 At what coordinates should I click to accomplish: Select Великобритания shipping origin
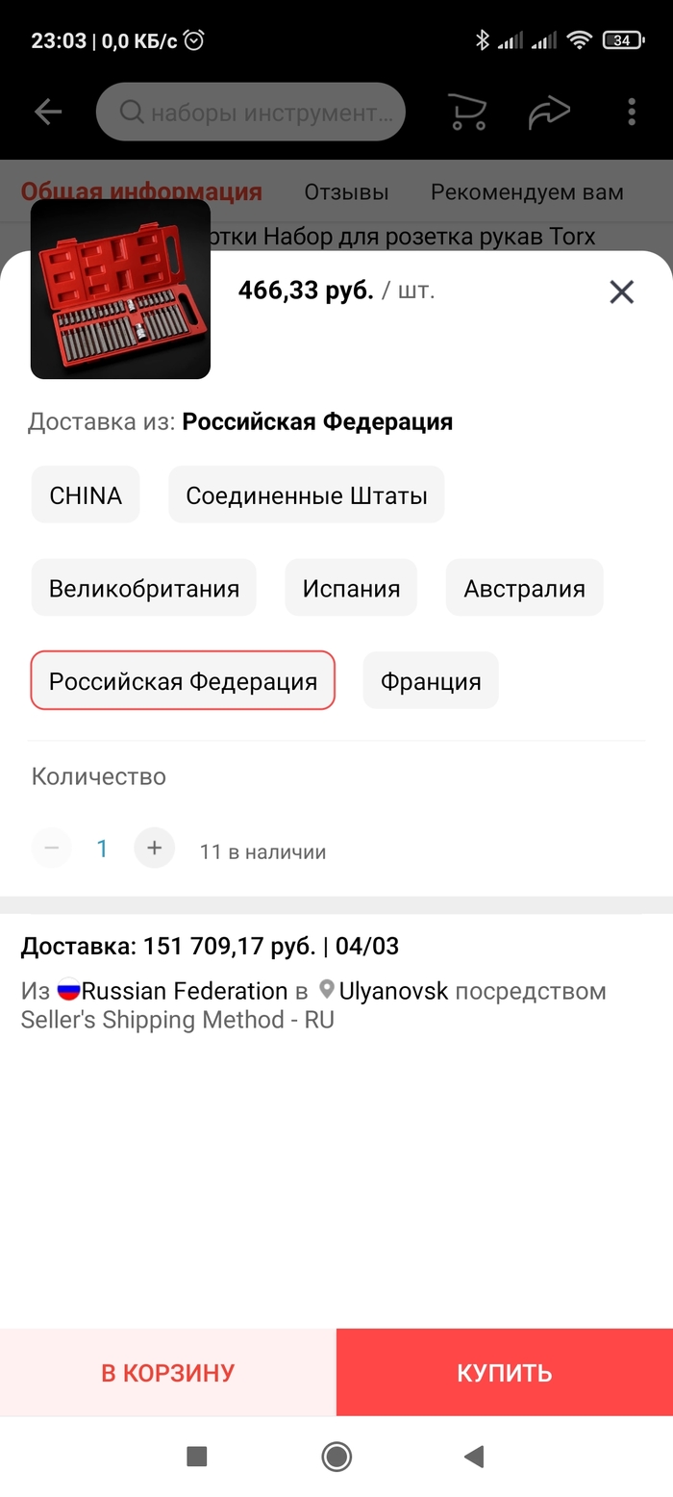point(144,588)
